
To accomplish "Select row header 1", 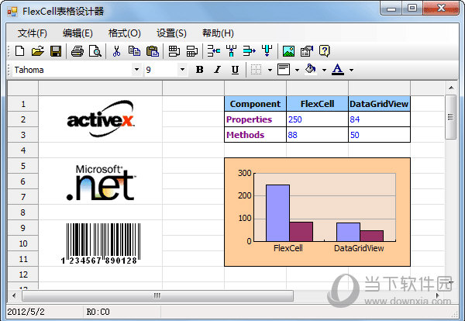I will [x=23, y=104].
